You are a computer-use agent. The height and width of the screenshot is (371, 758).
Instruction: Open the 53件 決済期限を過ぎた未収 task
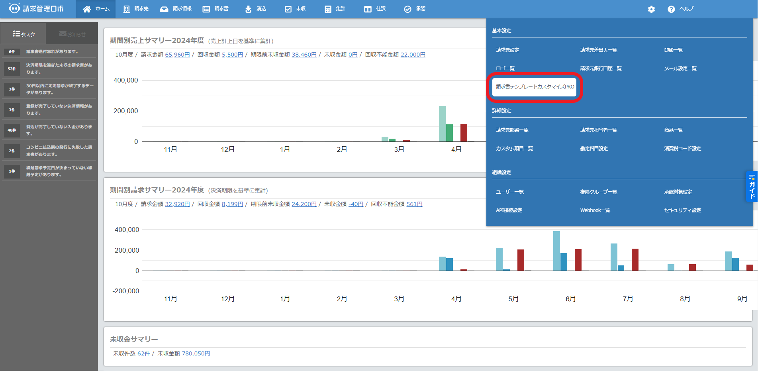pos(49,69)
